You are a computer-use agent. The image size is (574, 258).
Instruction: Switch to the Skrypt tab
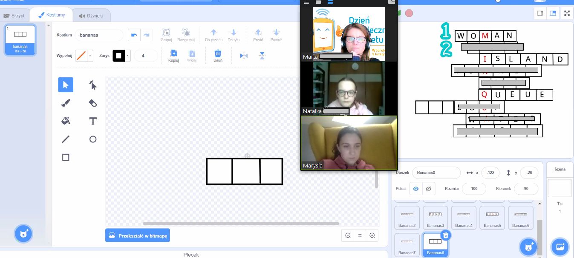(14, 15)
